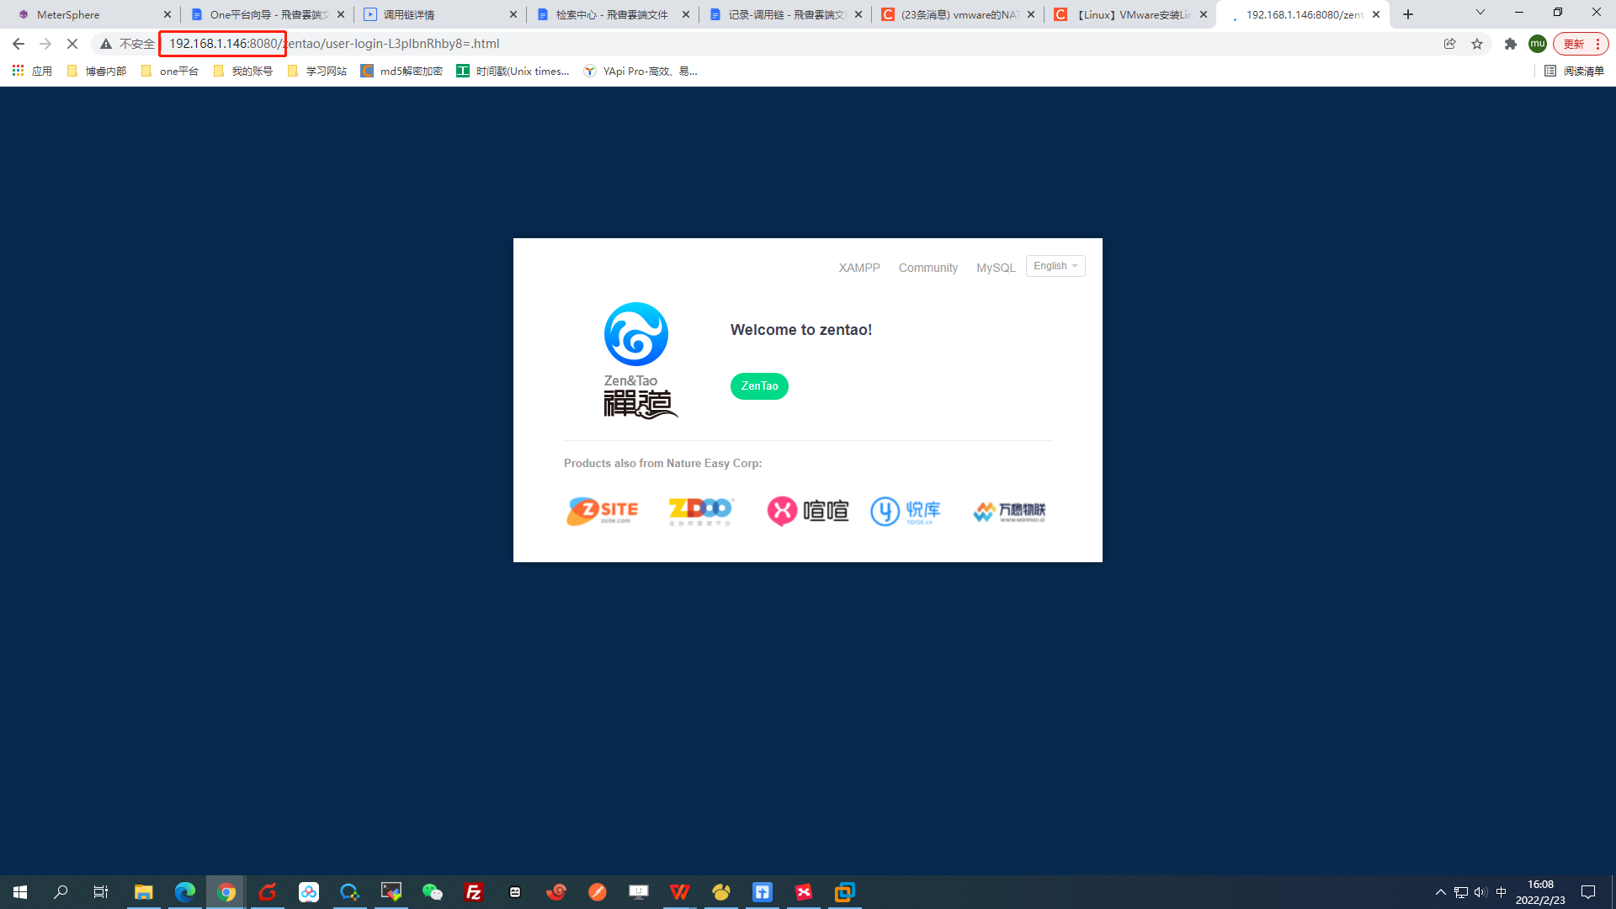Open the one平台 bookmark folder
The image size is (1616, 909).
pos(170,72)
